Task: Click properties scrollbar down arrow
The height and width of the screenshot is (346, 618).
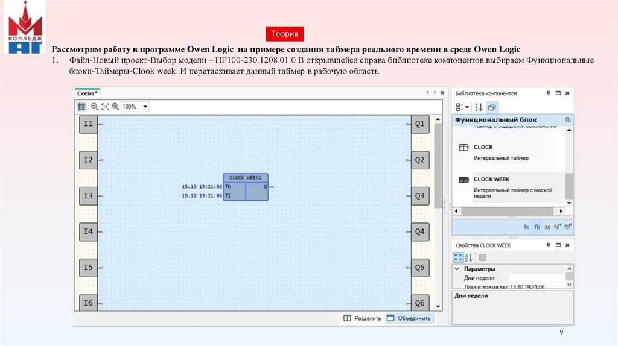Action: pyautogui.click(x=569, y=285)
